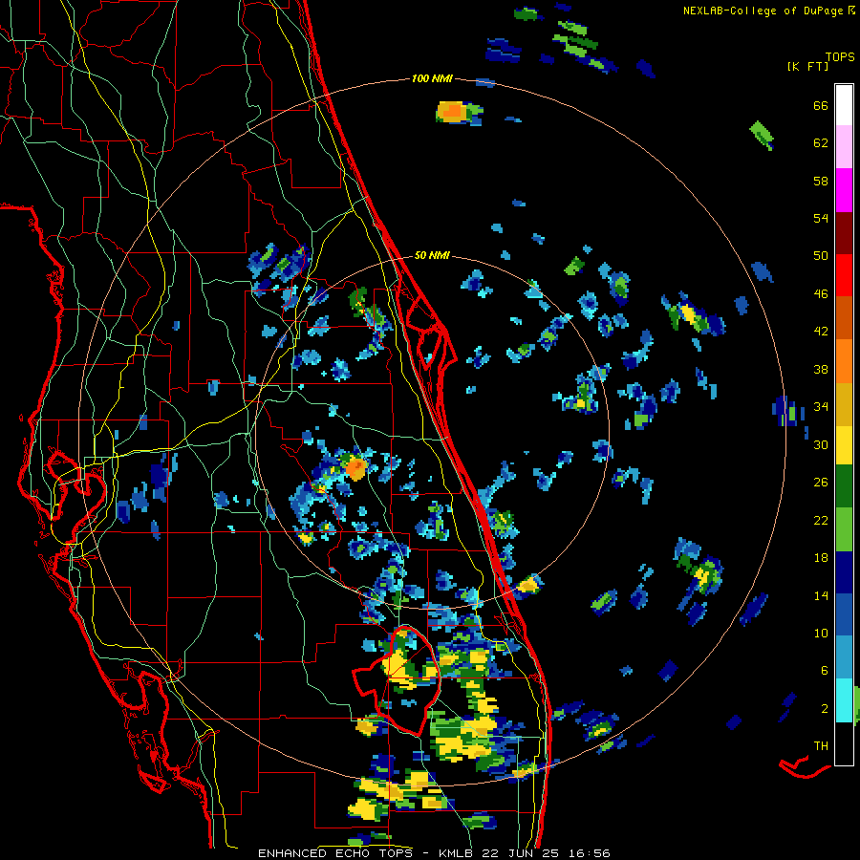Click the orange echo cell below 100 NMI label
Viewport: 860px width, 860px height.
click(455, 112)
